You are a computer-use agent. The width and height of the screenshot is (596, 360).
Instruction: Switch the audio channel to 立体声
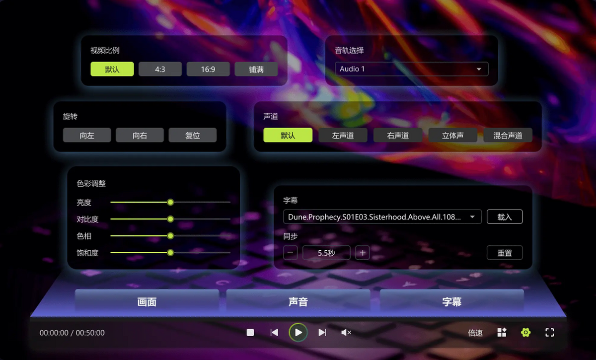click(452, 135)
